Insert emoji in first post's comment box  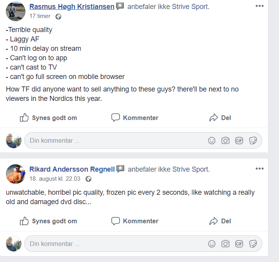click(212, 140)
